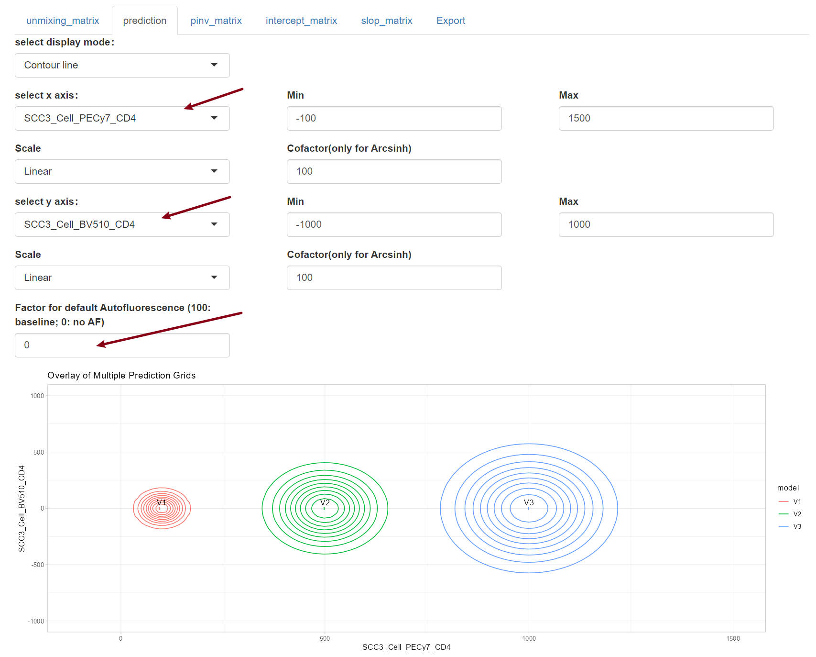The height and width of the screenshot is (657, 816).
Task: Select the Export tab
Action: (450, 21)
